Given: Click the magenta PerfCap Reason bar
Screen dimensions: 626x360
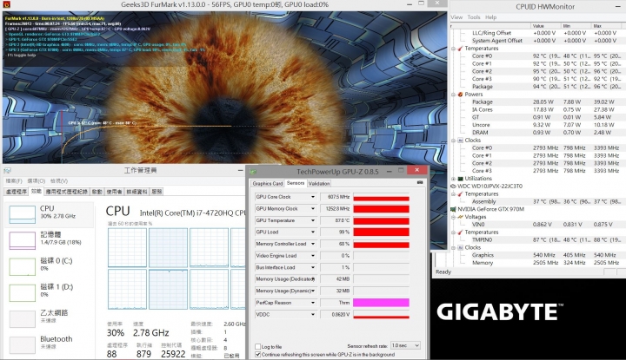Looking at the screenshot, I should pyautogui.click(x=382, y=303).
